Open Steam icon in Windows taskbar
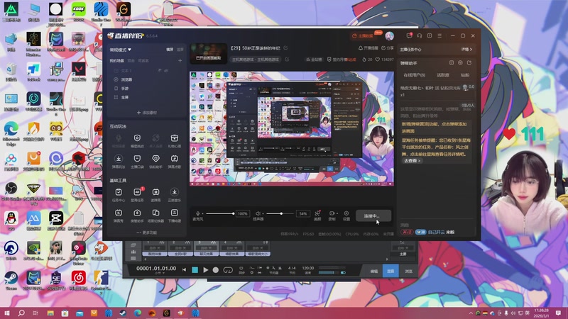Image resolution: width=568 pixels, height=319 pixels. pyautogui.click(x=123, y=313)
